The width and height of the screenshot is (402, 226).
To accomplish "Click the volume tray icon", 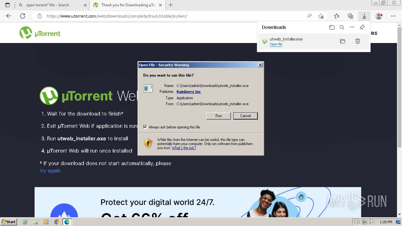I will 357,222.
